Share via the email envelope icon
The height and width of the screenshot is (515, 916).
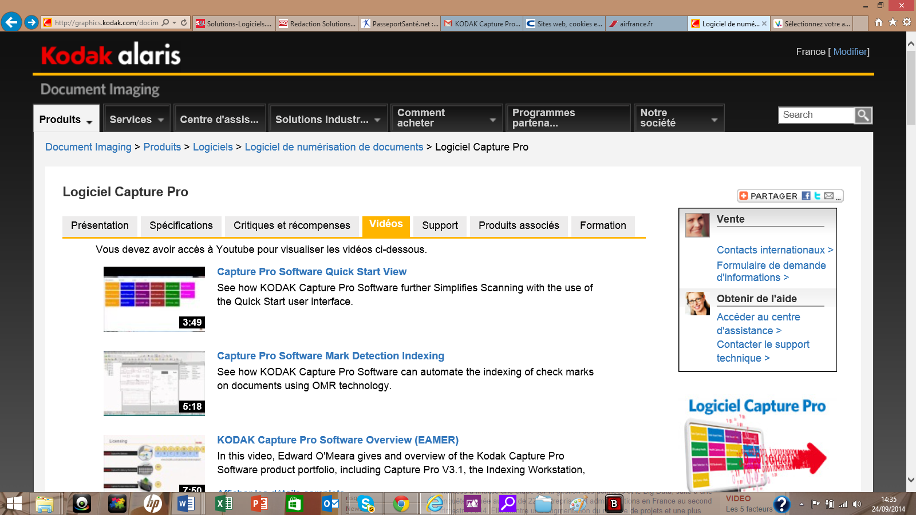pyautogui.click(x=829, y=196)
